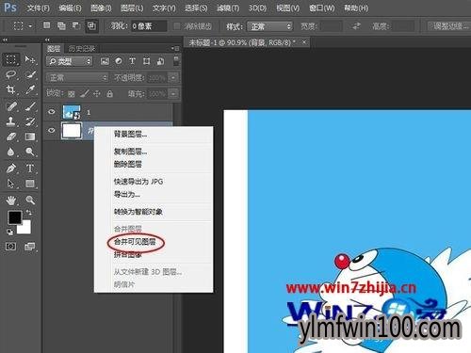Open the 文件(F) menu
Viewport: 471px width, 353px height.
click(x=38, y=8)
